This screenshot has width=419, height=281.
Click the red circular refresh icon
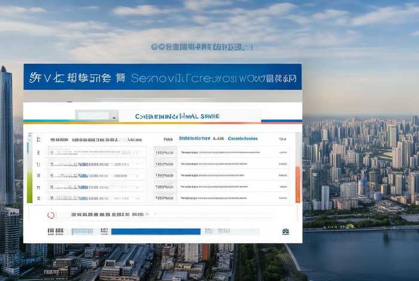(x=51, y=215)
